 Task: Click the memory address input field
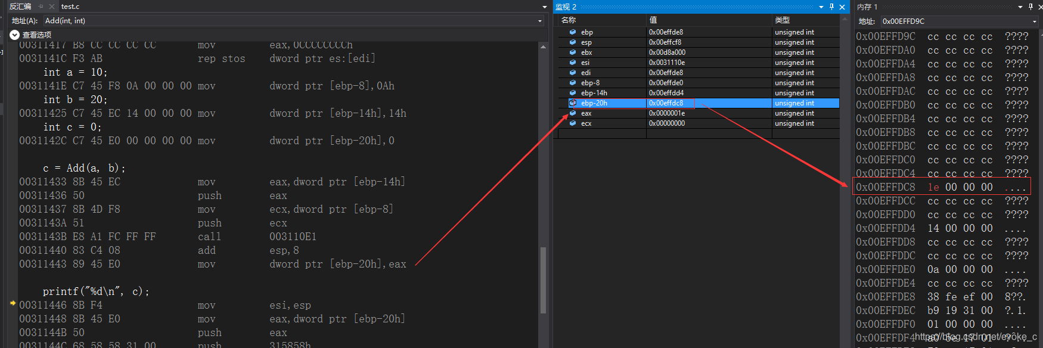[x=955, y=21]
